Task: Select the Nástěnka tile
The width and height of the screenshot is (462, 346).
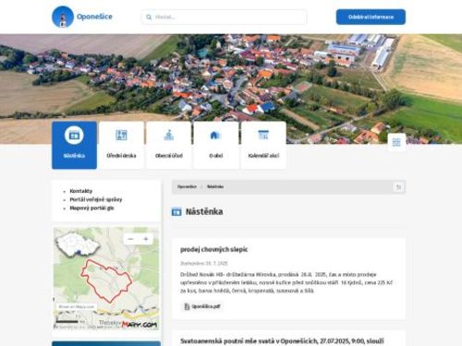Action: click(74, 145)
